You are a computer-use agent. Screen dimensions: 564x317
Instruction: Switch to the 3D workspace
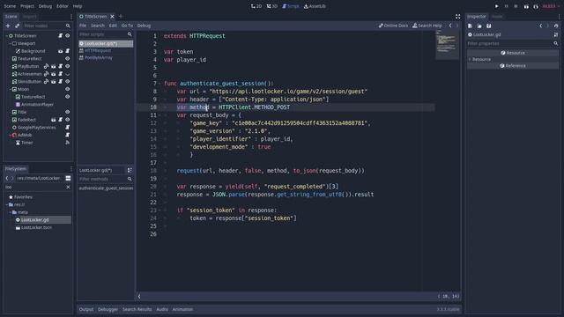pyautogui.click(x=272, y=6)
